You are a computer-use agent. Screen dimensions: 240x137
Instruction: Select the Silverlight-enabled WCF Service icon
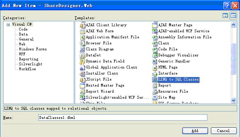(82, 98)
